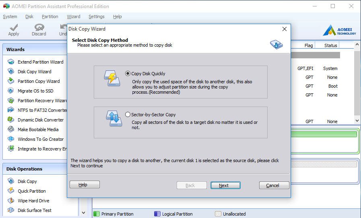Click the AOMEI Technology logo
The image size is (361, 218).
tap(339, 30)
